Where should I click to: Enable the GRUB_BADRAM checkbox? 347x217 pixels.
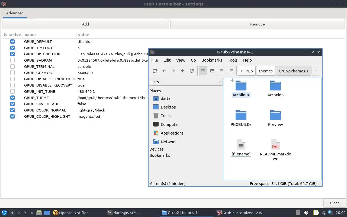(x=12, y=60)
